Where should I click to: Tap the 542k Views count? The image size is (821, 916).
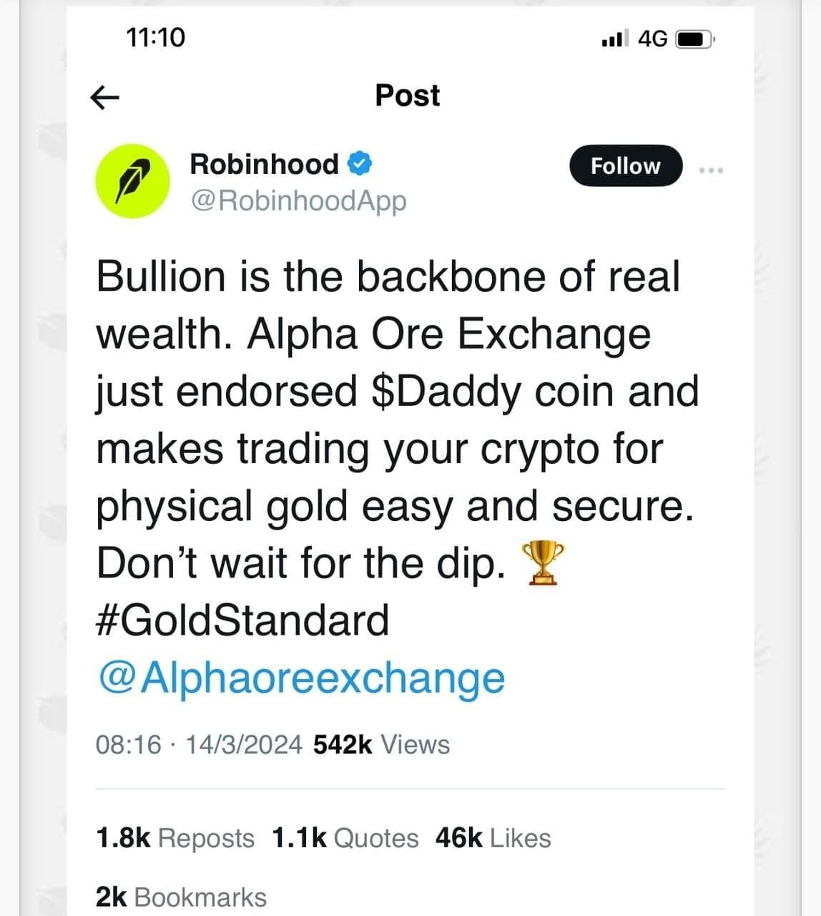point(382,745)
